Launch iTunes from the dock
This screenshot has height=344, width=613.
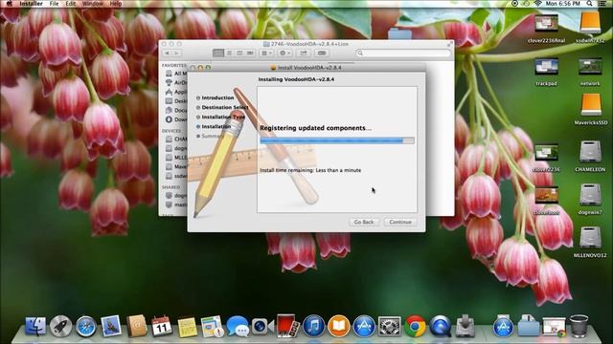click(313, 326)
